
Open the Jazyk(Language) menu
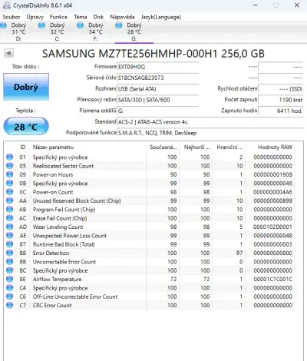(161, 17)
